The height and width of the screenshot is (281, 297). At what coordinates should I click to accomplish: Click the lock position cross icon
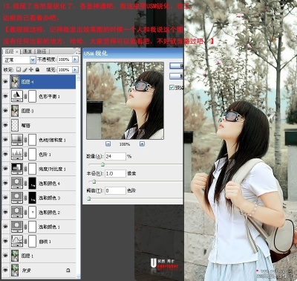pos(31,70)
